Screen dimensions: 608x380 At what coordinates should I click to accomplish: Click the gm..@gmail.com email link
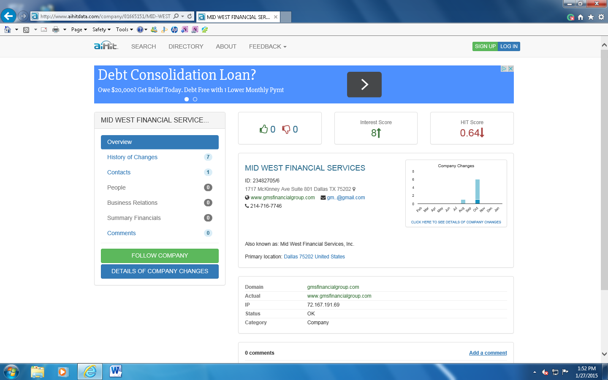(x=346, y=198)
